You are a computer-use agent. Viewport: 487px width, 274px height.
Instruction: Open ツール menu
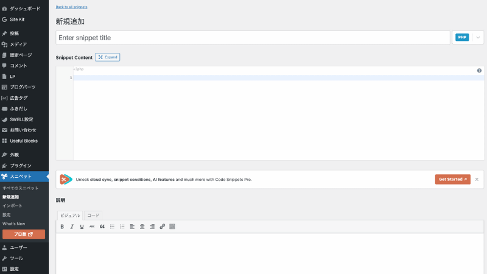24,258
